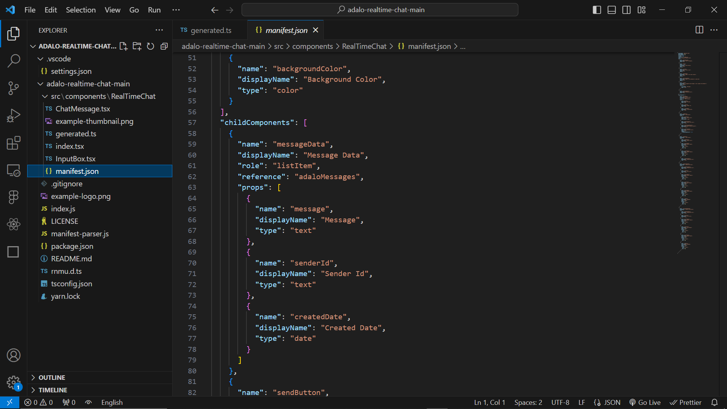This screenshot has width=727, height=409.
Task: Open the Extensions view
Action: [x=14, y=143]
